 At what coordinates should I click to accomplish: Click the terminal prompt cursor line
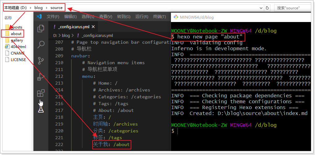tap(175, 131)
